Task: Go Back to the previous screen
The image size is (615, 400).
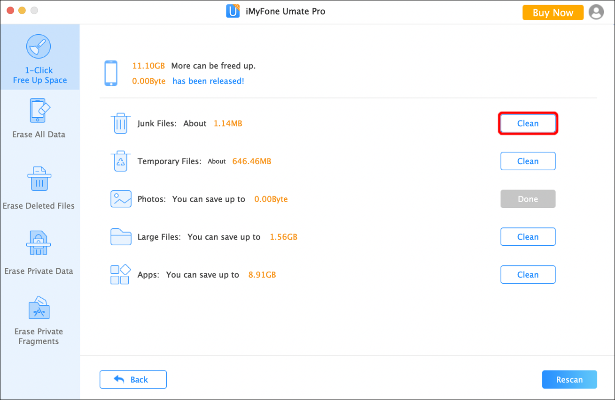Action: (133, 379)
